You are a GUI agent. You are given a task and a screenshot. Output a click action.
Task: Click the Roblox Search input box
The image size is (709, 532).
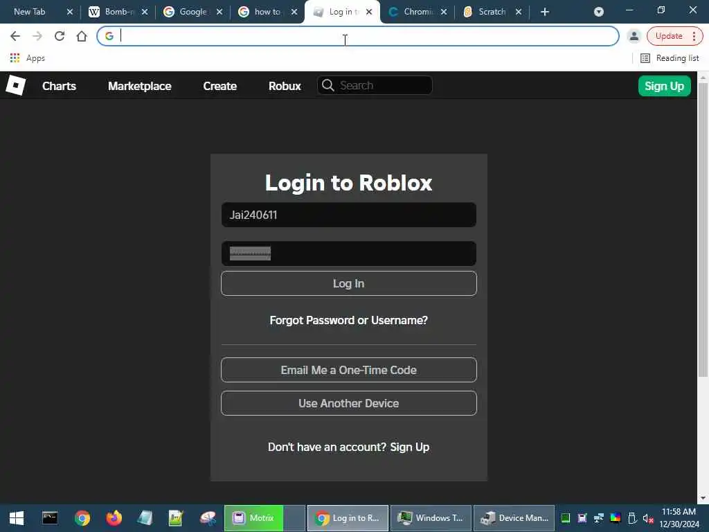[375, 85]
